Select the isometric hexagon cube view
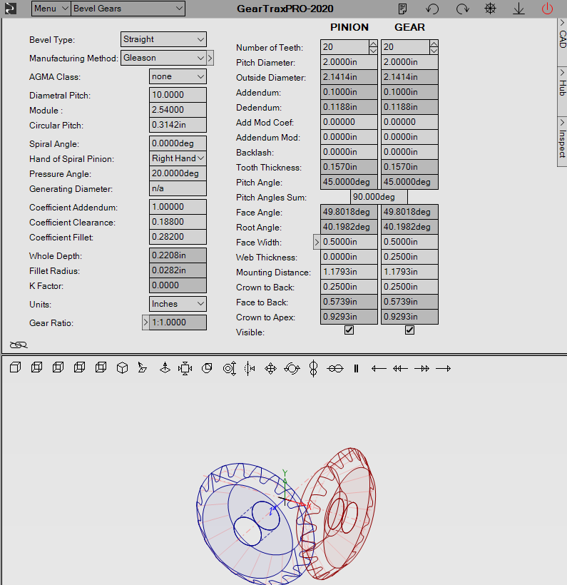 point(122,368)
